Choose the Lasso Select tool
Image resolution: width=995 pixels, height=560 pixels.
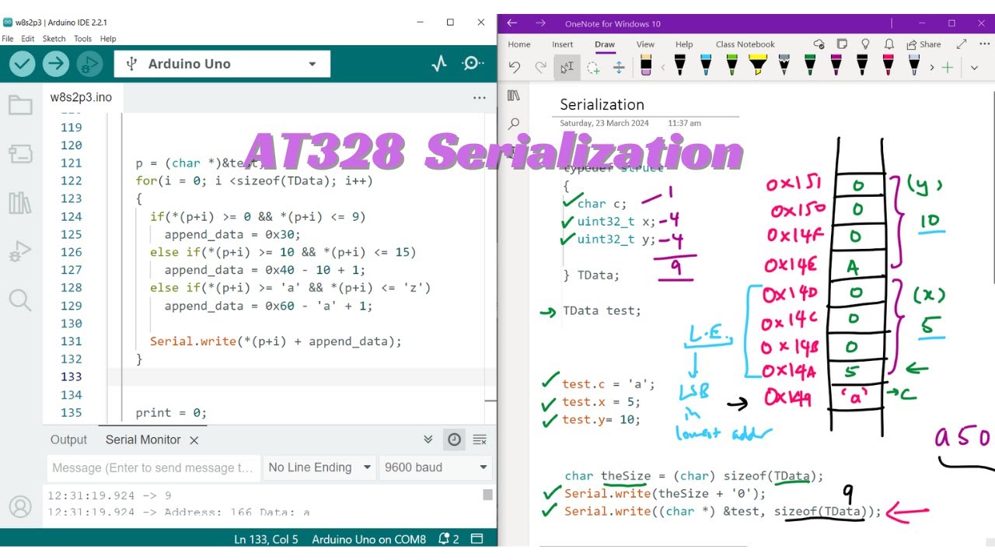pyautogui.click(x=593, y=68)
